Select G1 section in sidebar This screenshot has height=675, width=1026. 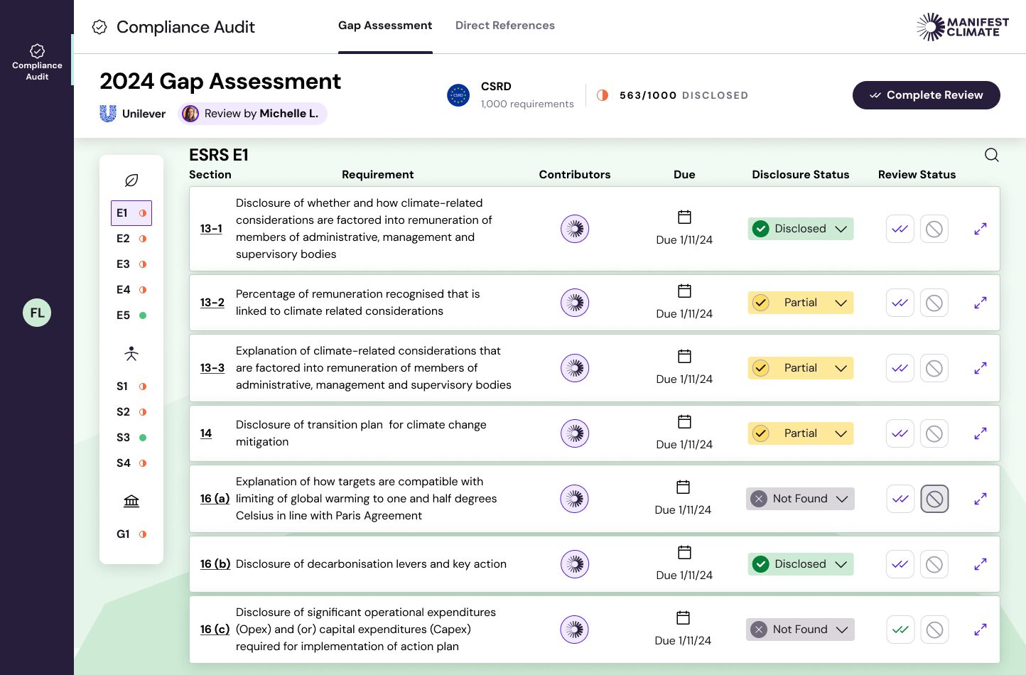pyautogui.click(x=131, y=534)
